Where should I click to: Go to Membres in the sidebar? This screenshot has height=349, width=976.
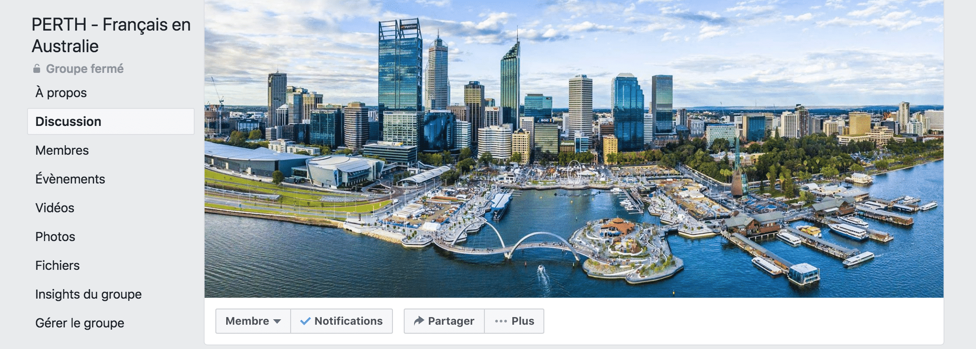coord(62,150)
